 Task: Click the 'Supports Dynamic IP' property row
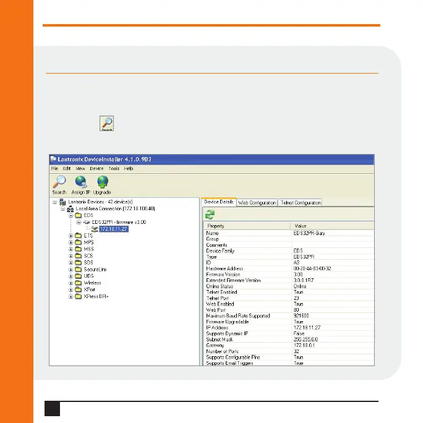(x=289, y=334)
